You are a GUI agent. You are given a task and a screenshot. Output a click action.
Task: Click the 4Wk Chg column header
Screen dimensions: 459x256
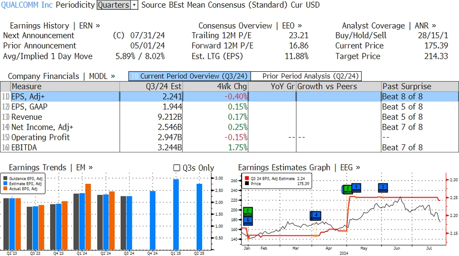click(216, 87)
